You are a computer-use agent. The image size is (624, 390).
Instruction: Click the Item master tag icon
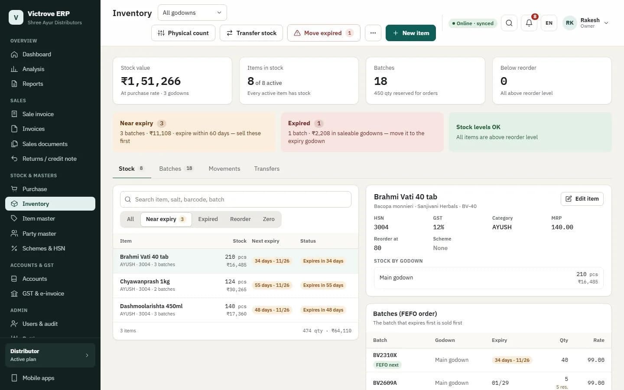coord(14,218)
